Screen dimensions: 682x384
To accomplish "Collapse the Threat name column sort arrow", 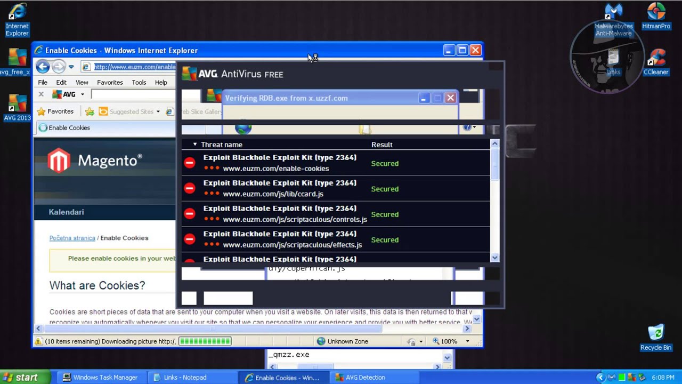I will click(x=195, y=145).
